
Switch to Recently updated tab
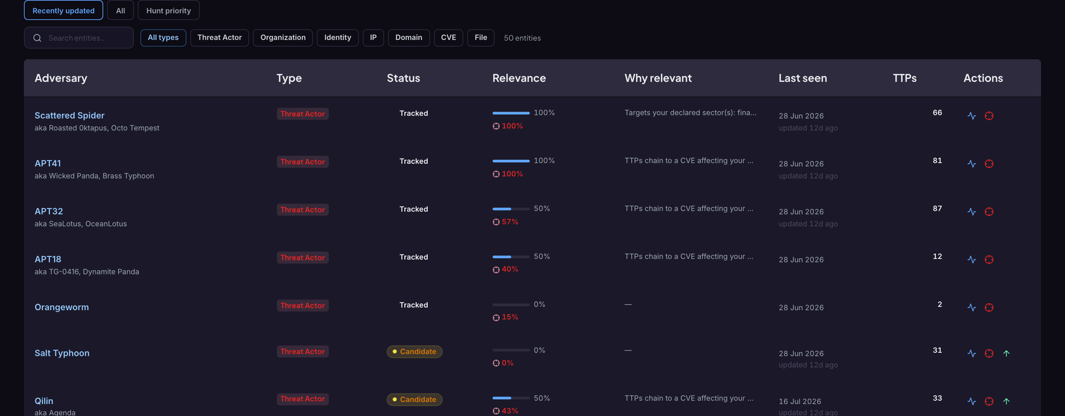63,11
